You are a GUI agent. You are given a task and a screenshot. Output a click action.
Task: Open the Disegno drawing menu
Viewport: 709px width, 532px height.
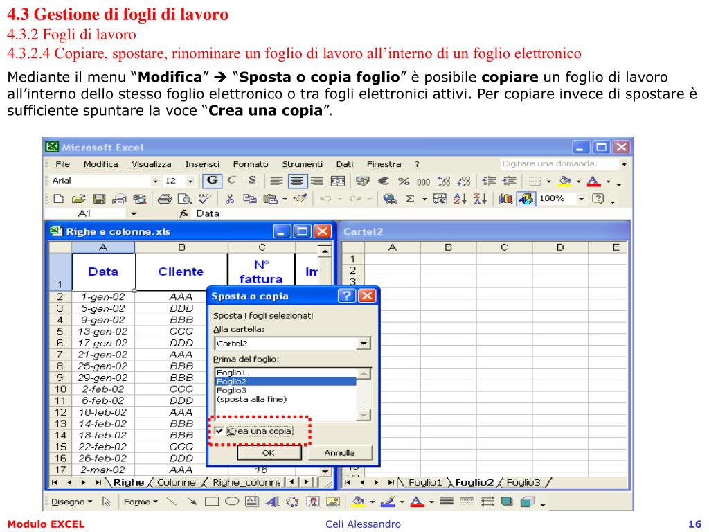tap(71, 502)
